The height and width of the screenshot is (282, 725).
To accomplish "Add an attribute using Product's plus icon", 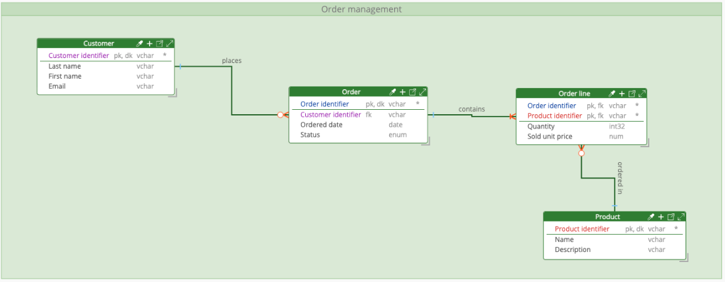I will (661, 216).
